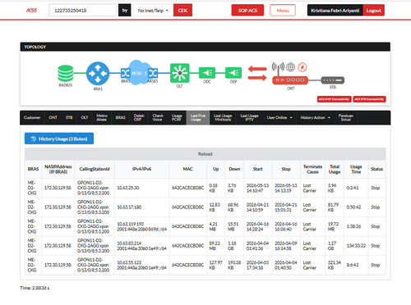This screenshot has height=305, width=411.
Task: Click the red ONT router icon
Action: (290, 80)
